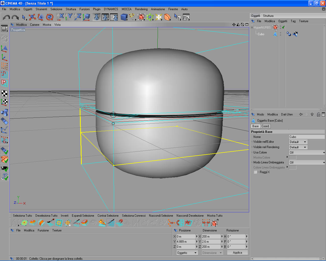The width and height of the screenshot is (326, 261).
Task: Select the Move tool icon
Action: pos(32,17)
